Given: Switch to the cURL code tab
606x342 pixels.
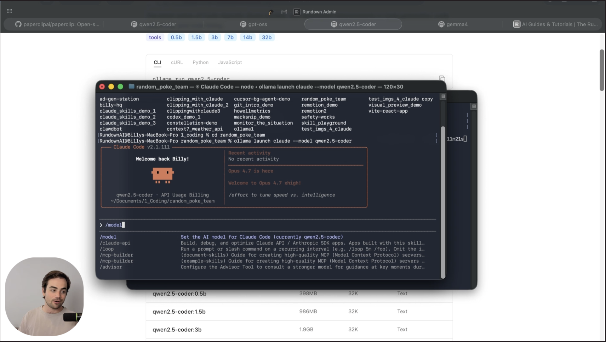Looking at the screenshot, I should tap(177, 62).
